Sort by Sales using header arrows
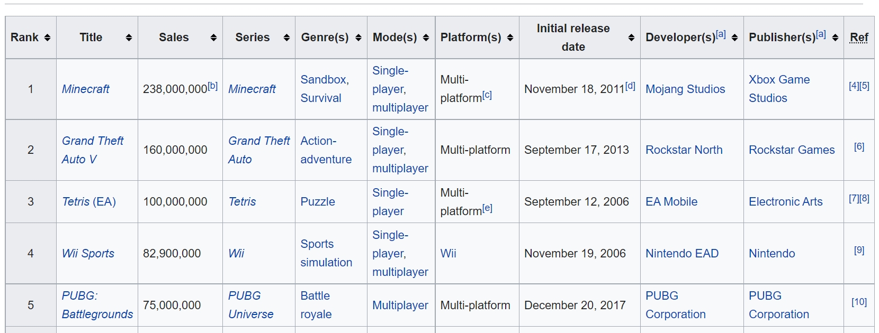This screenshot has width=879, height=333. [213, 38]
